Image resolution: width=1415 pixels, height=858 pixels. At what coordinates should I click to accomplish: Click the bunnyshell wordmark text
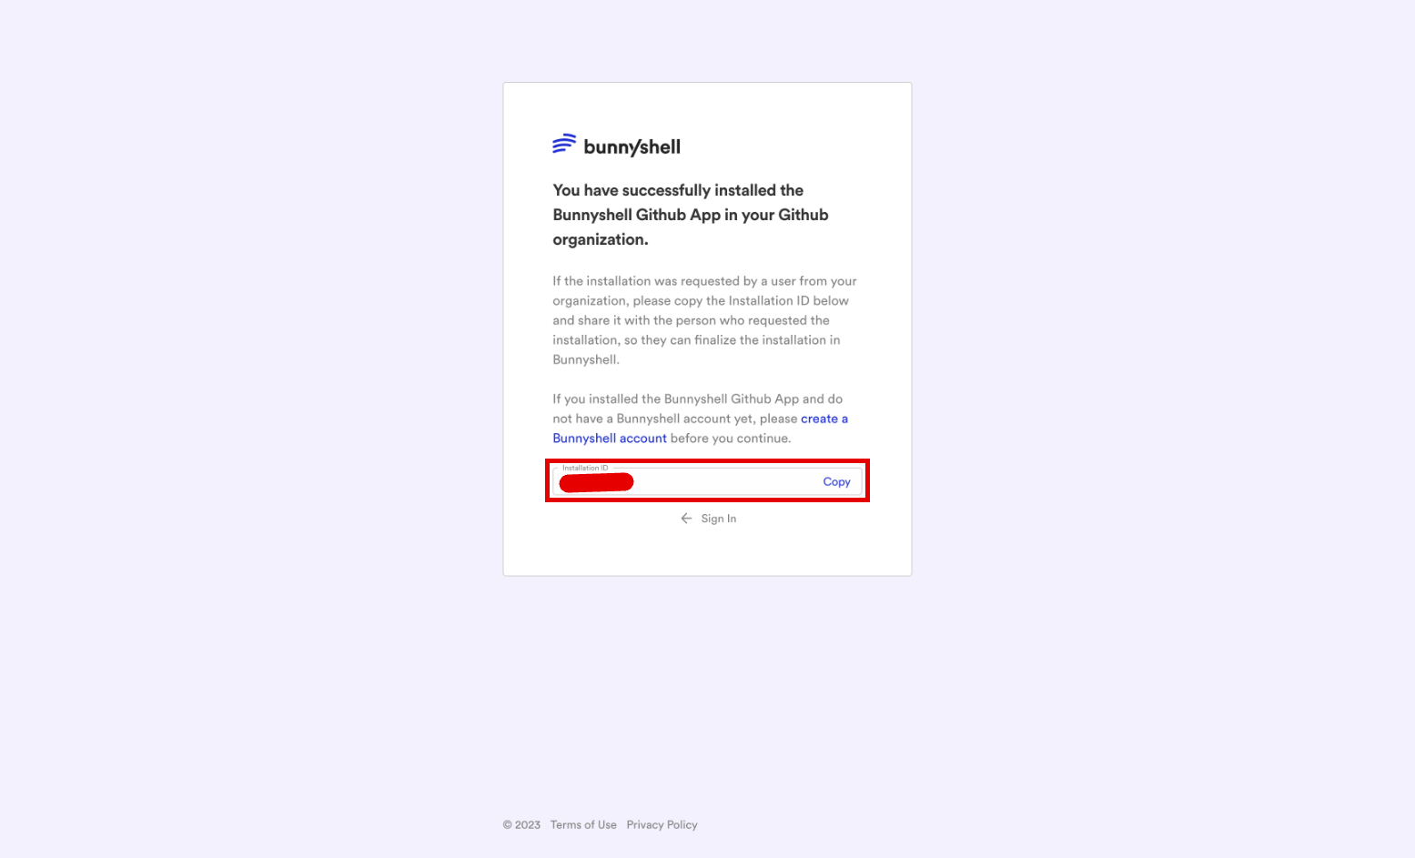tap(632, 147)
